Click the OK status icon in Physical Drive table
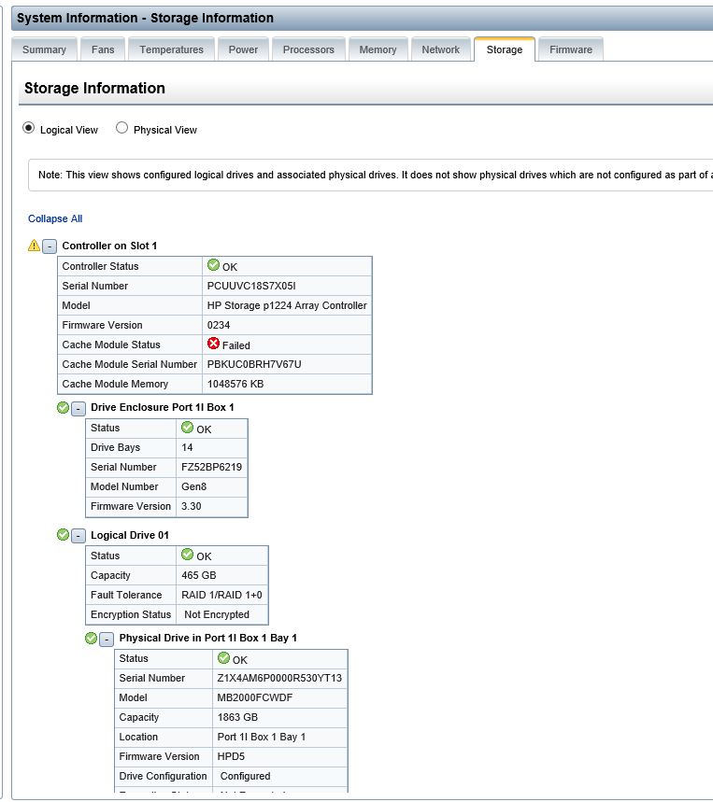This screenshot has height=802, width=713. [223, 658]
